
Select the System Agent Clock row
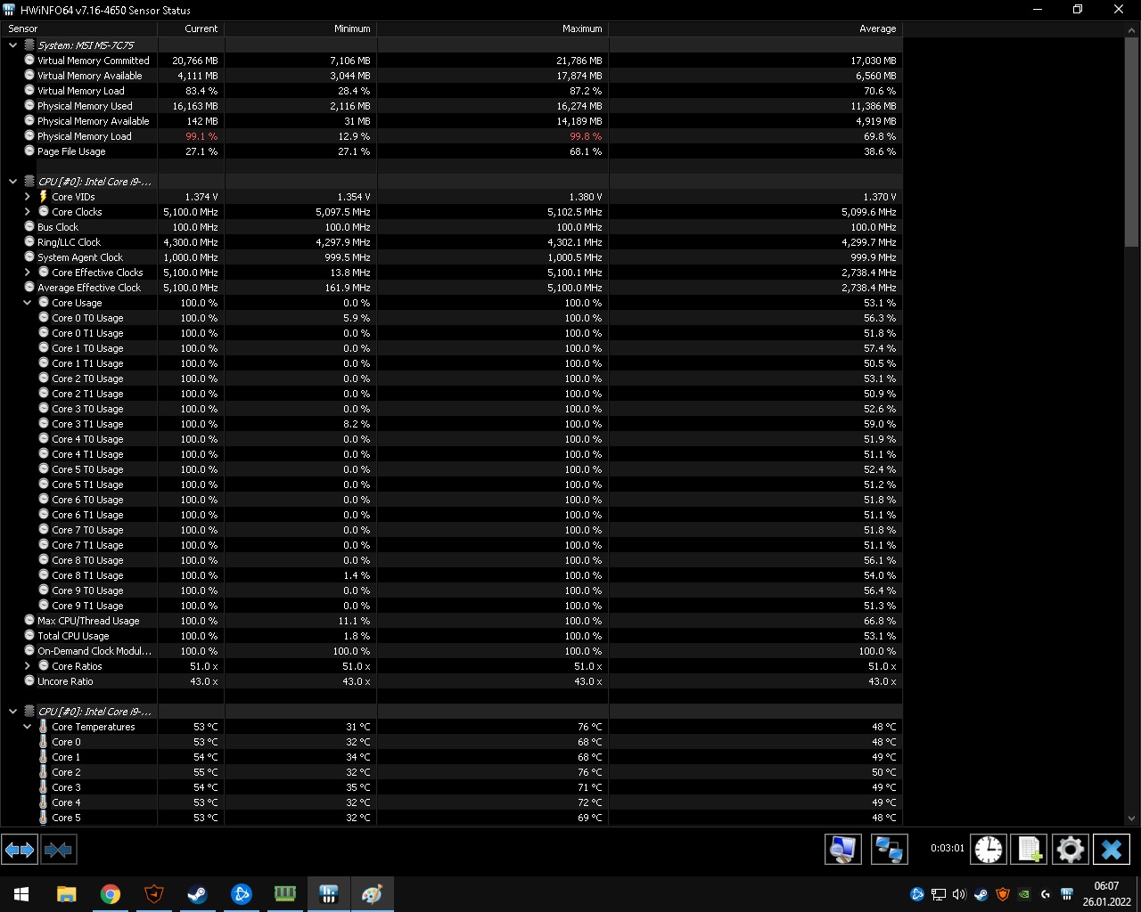[x=451, y=257]
